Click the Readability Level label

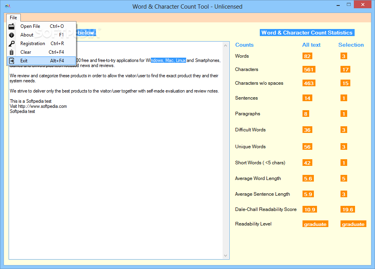point(253,224)
